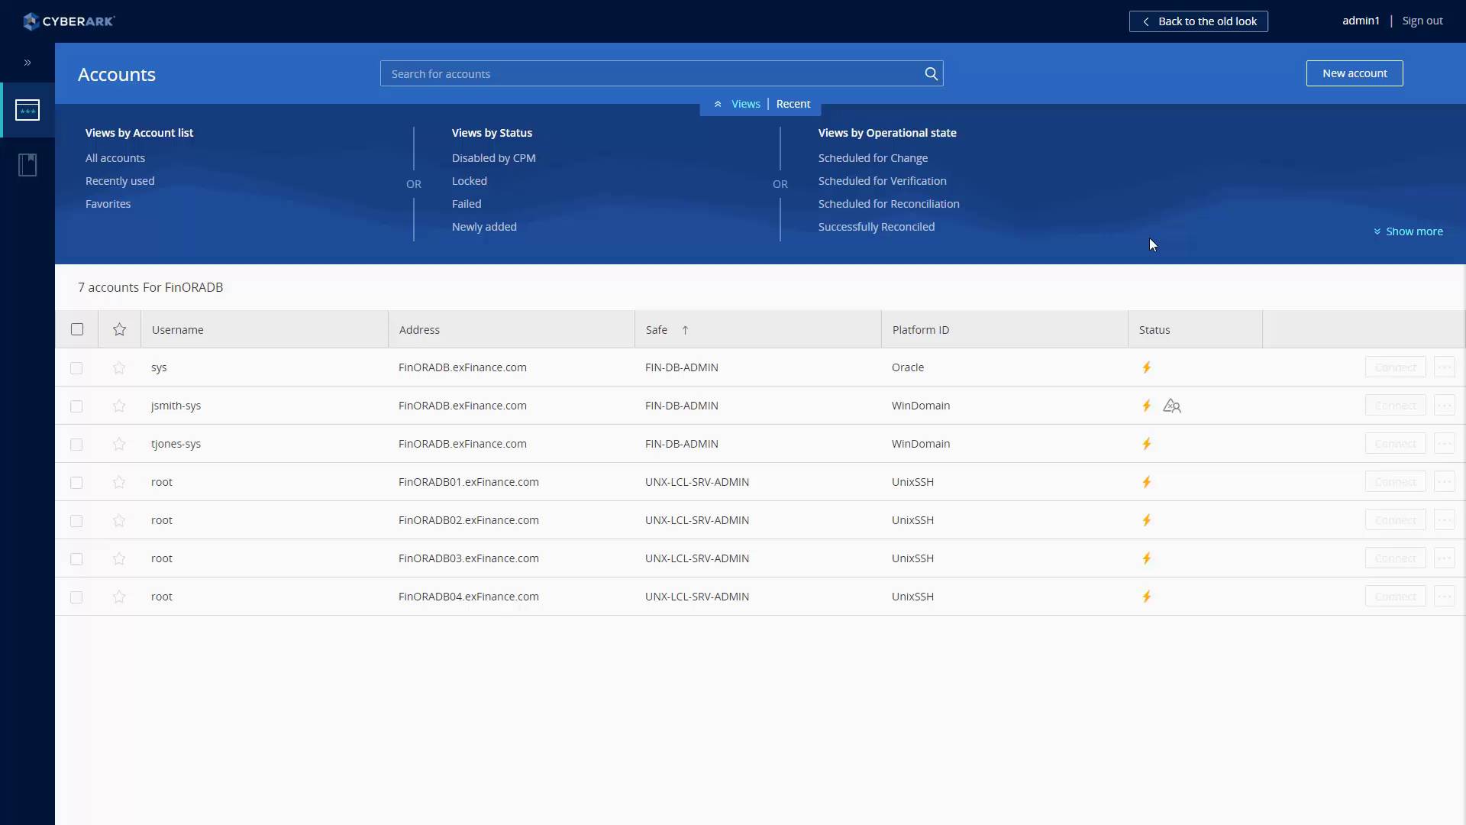This screenshot has height=825, width=1466.
Task: Favorite the FinORADB02 root star
Action: (x=119, y=520)
